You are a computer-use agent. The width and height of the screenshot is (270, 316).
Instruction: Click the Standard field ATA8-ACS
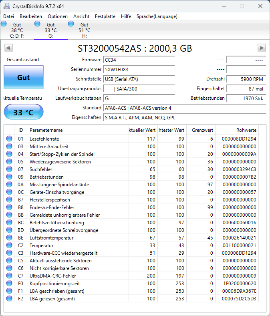click(x=185, y=108)
